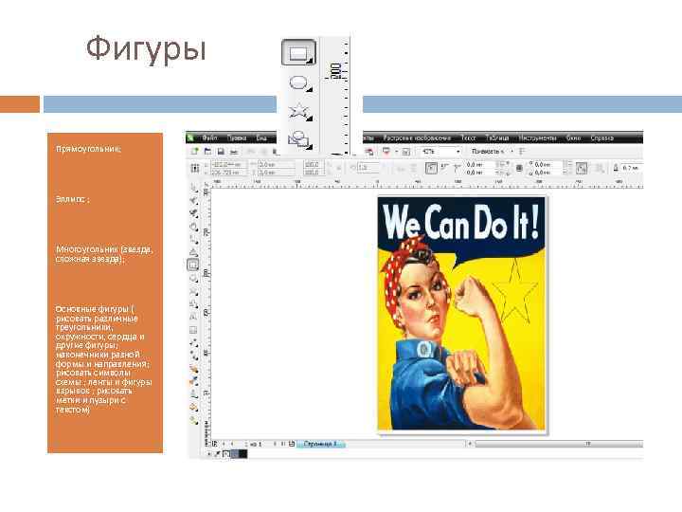The height and width of the screenshot is (512, 682).
Task: Select the Dimension tool in the toolbox
Action: pyautogui.click(x=193, y=343)
